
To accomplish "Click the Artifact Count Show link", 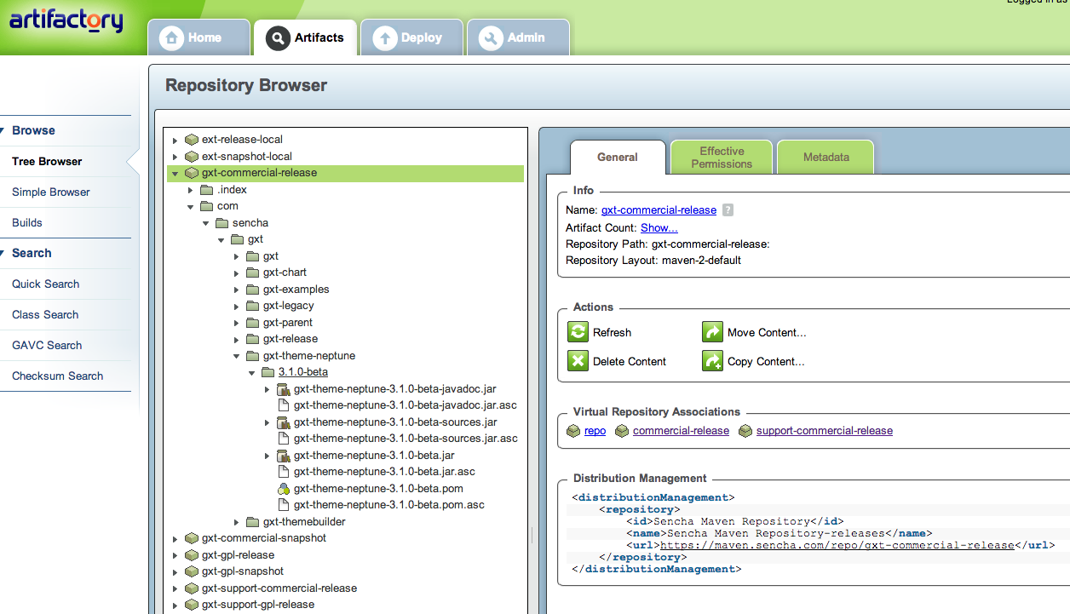I will click(x=659, y=227).
